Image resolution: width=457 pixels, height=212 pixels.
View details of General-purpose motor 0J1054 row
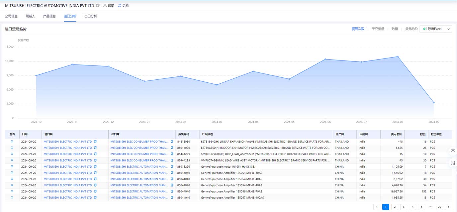point(12,166)
